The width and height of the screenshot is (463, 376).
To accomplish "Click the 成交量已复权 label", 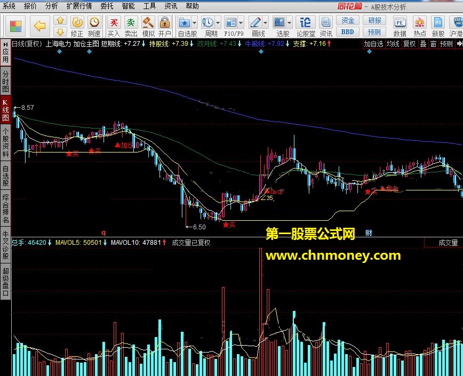I will tap(191, 243).
